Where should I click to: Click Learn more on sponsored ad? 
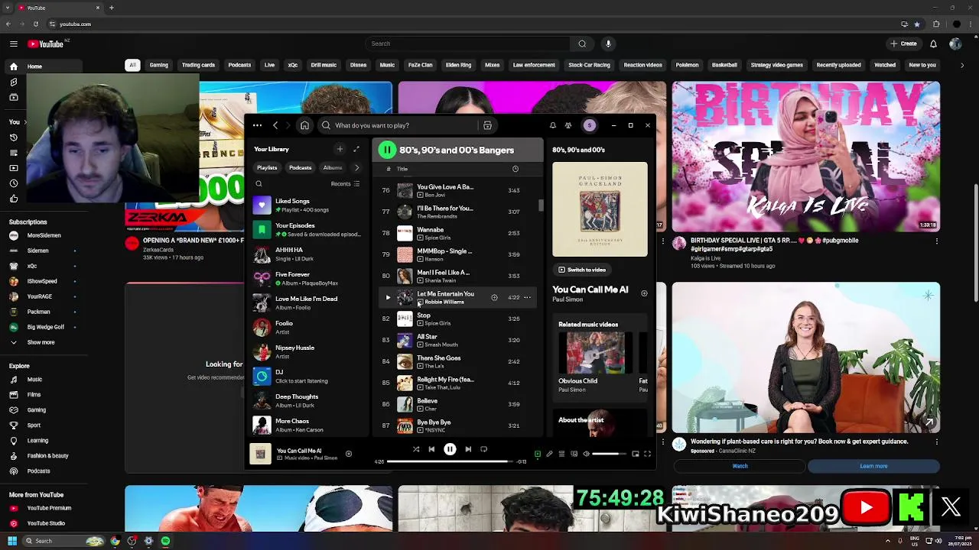(x=873, y=466)
